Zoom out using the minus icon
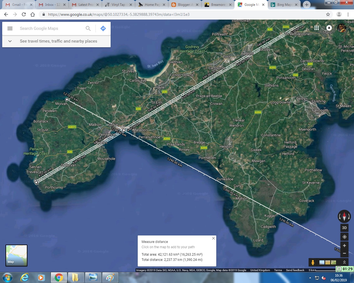 [344, 253]
